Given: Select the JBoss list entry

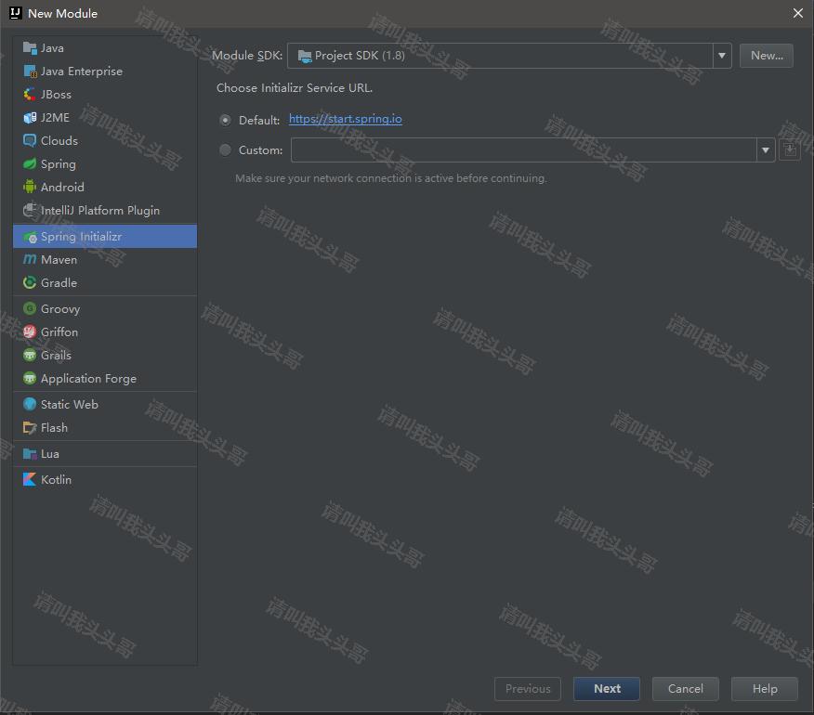Looking at the screenshot, I should pos(105,95).
